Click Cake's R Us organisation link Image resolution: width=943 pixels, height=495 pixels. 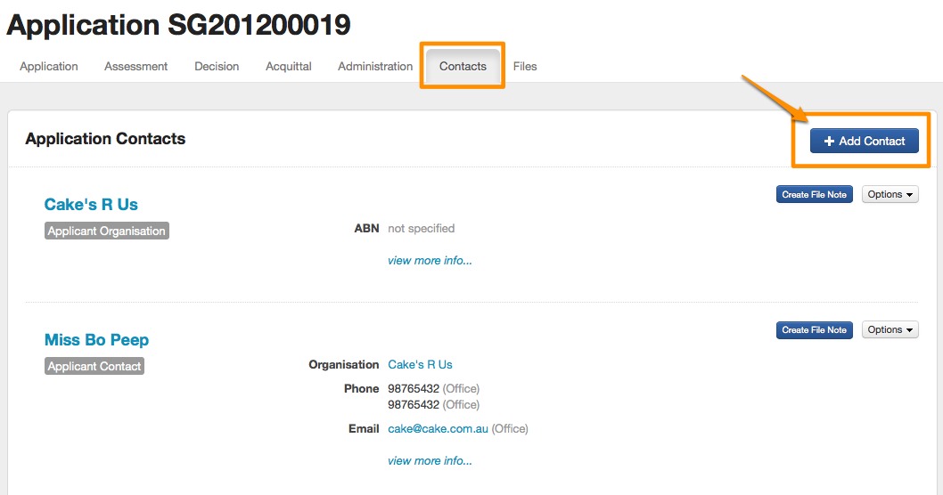click(x=420, y=364)
